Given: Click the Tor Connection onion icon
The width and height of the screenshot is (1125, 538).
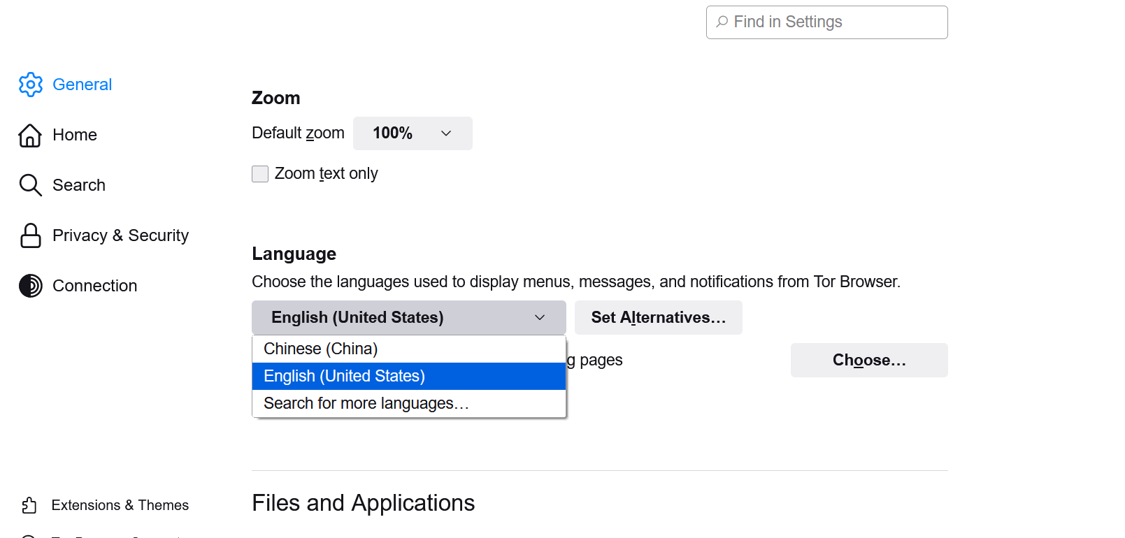Looking at the screenshot, I should 30,286.
